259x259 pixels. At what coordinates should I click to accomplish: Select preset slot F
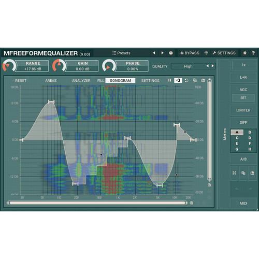[250, 143]
